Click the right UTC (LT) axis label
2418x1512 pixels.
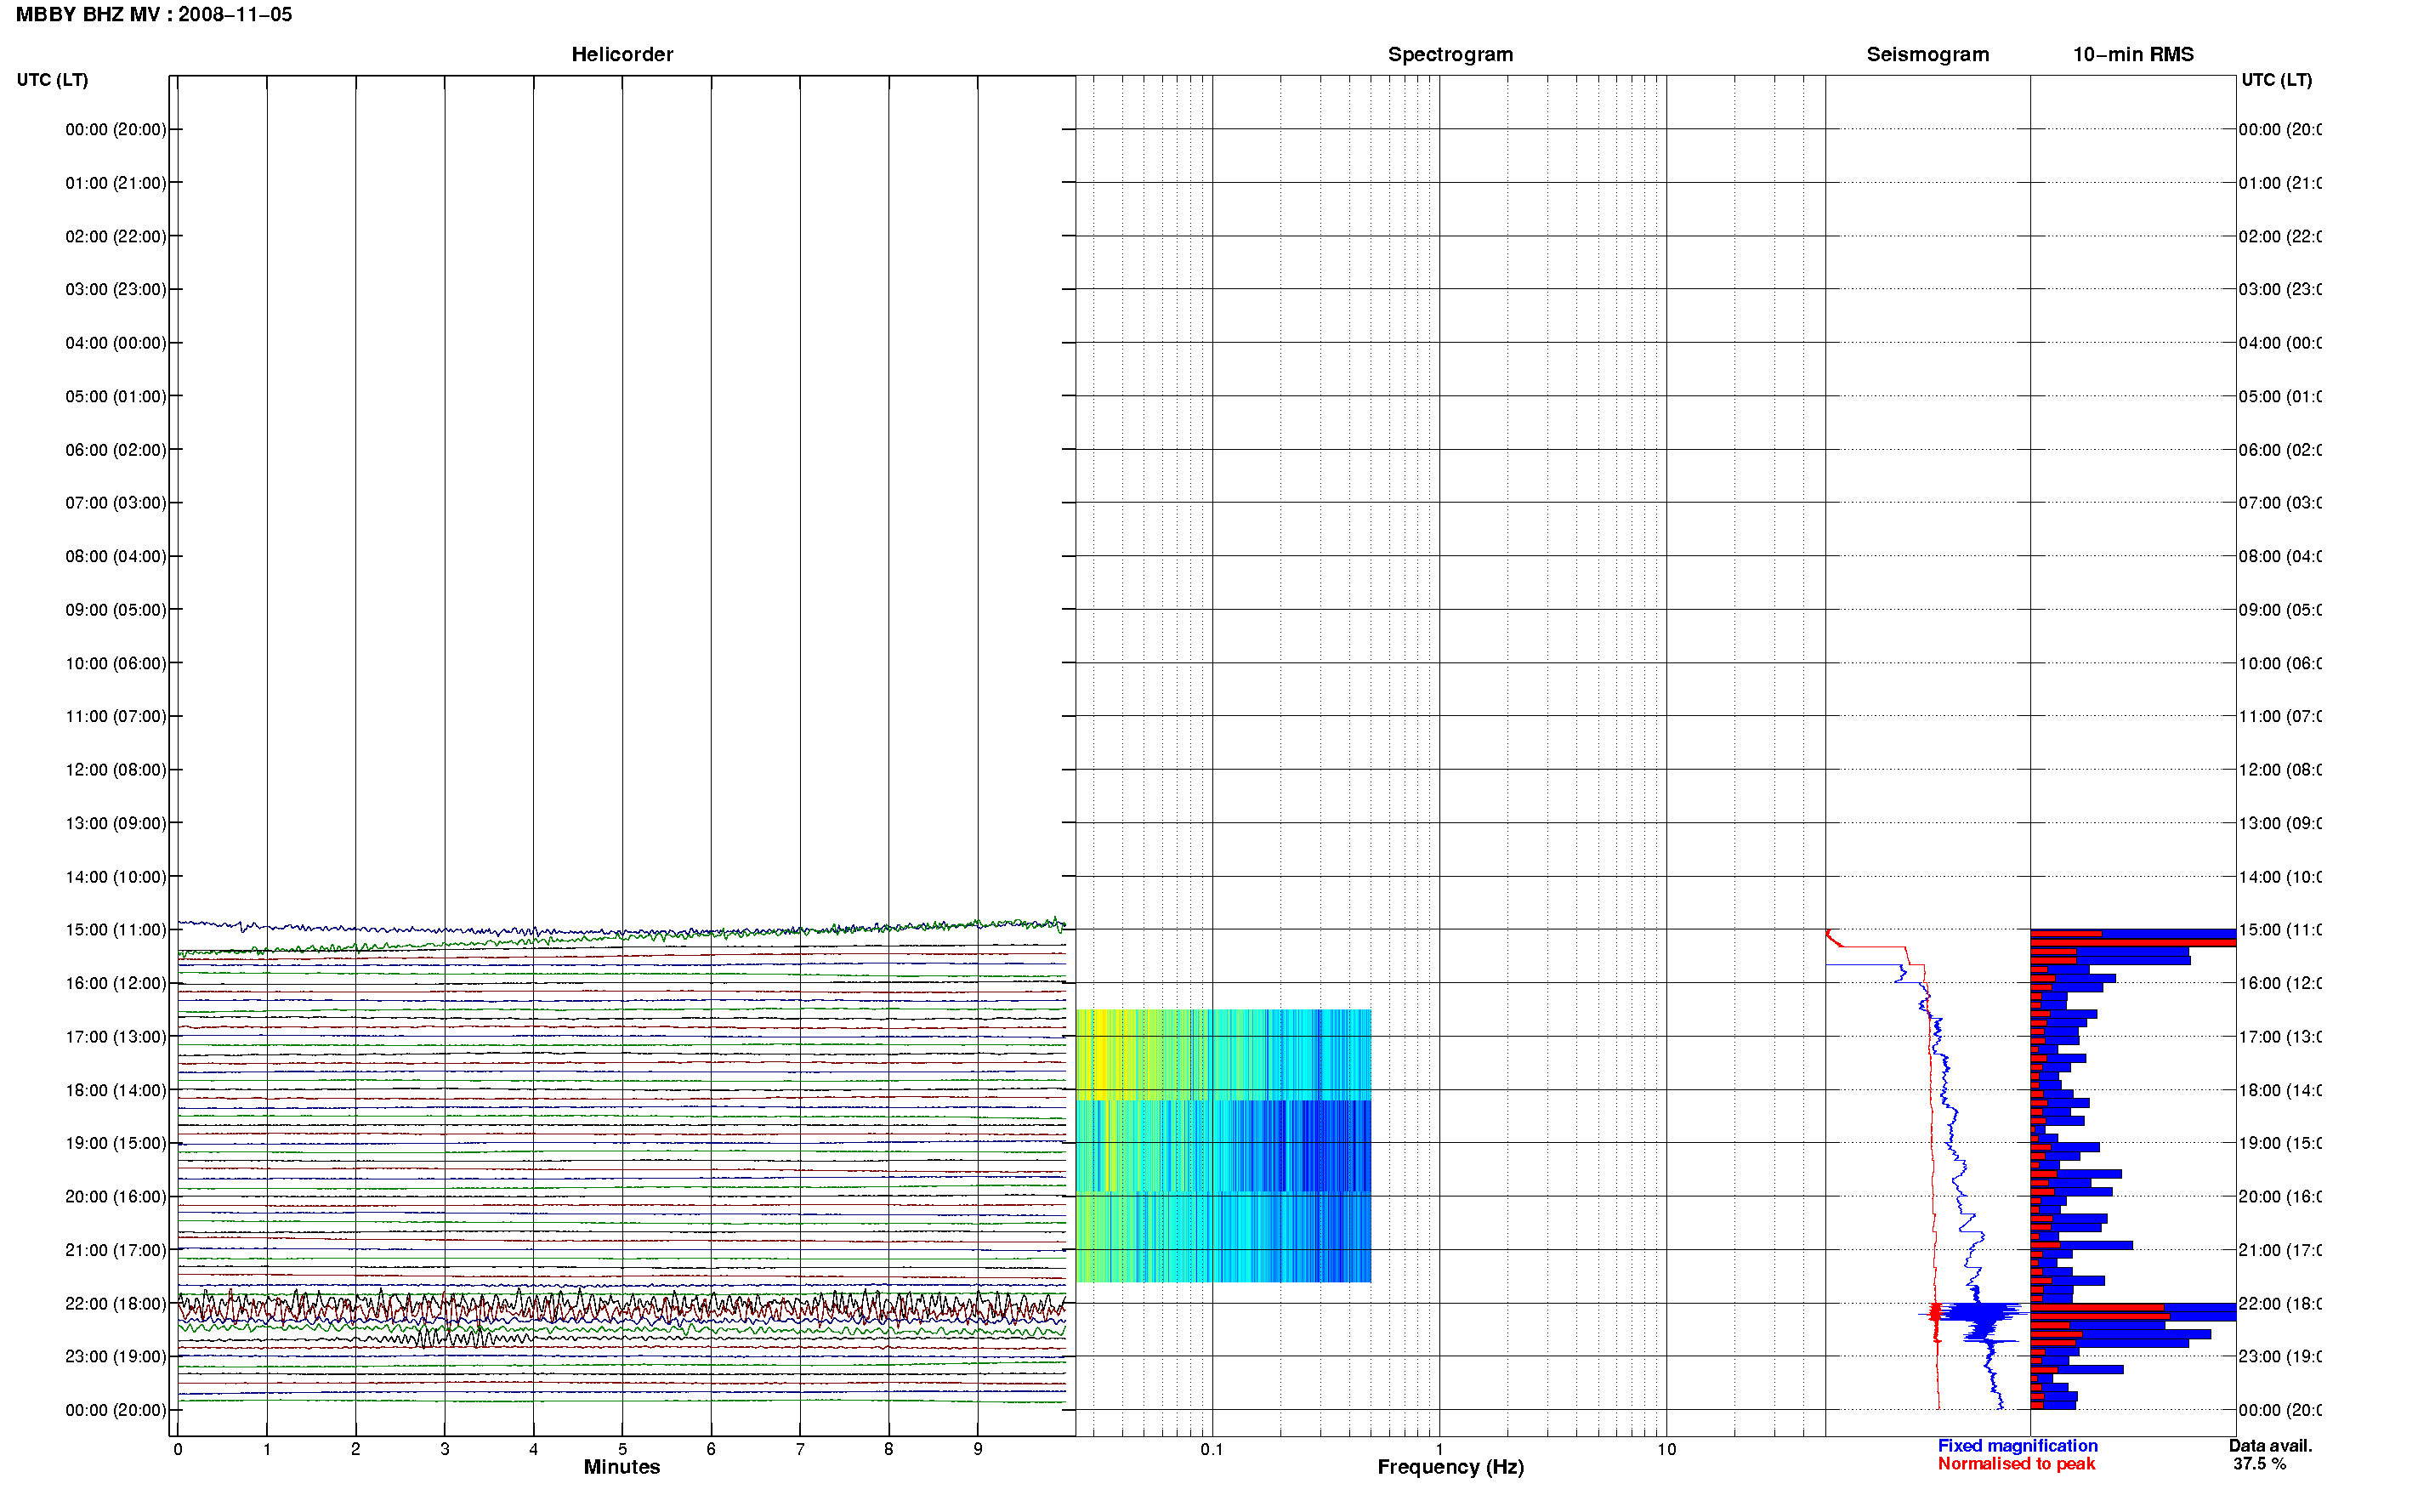click(2276, 80)
